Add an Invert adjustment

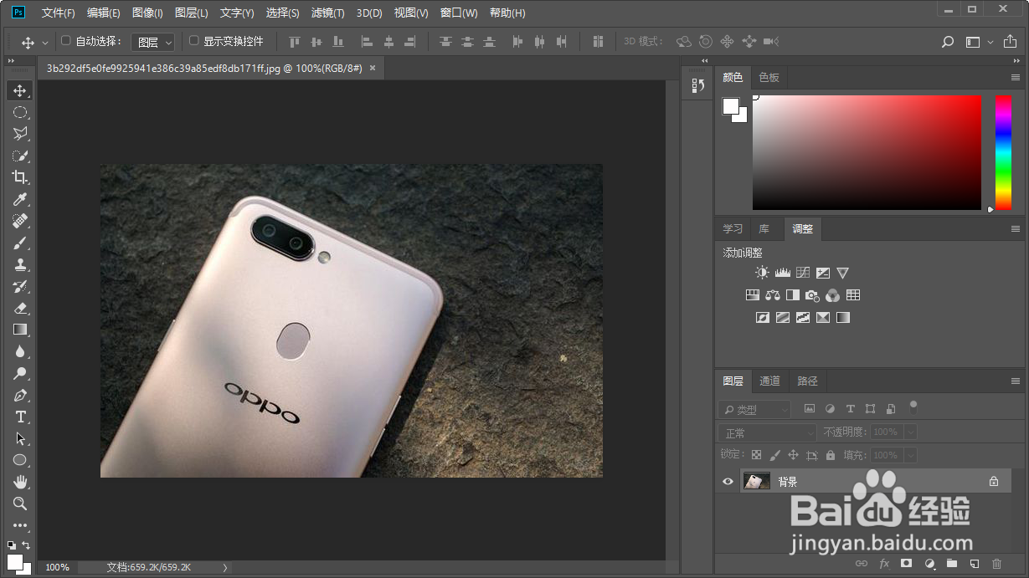[x=762, y=318]
